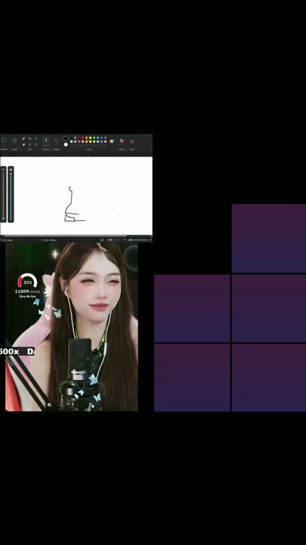The image size is (306, 545).
Task: Select the Text tool
Action: pyautogui.click(x=36, y=138)
